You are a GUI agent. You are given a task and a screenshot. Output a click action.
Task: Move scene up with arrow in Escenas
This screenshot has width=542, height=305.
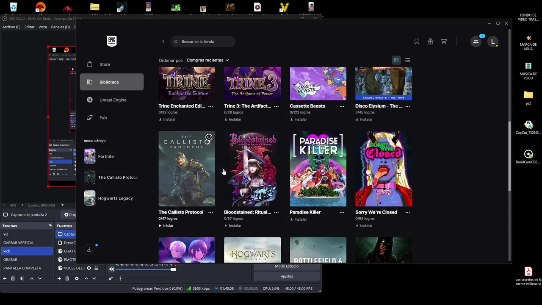pos(32,278)
